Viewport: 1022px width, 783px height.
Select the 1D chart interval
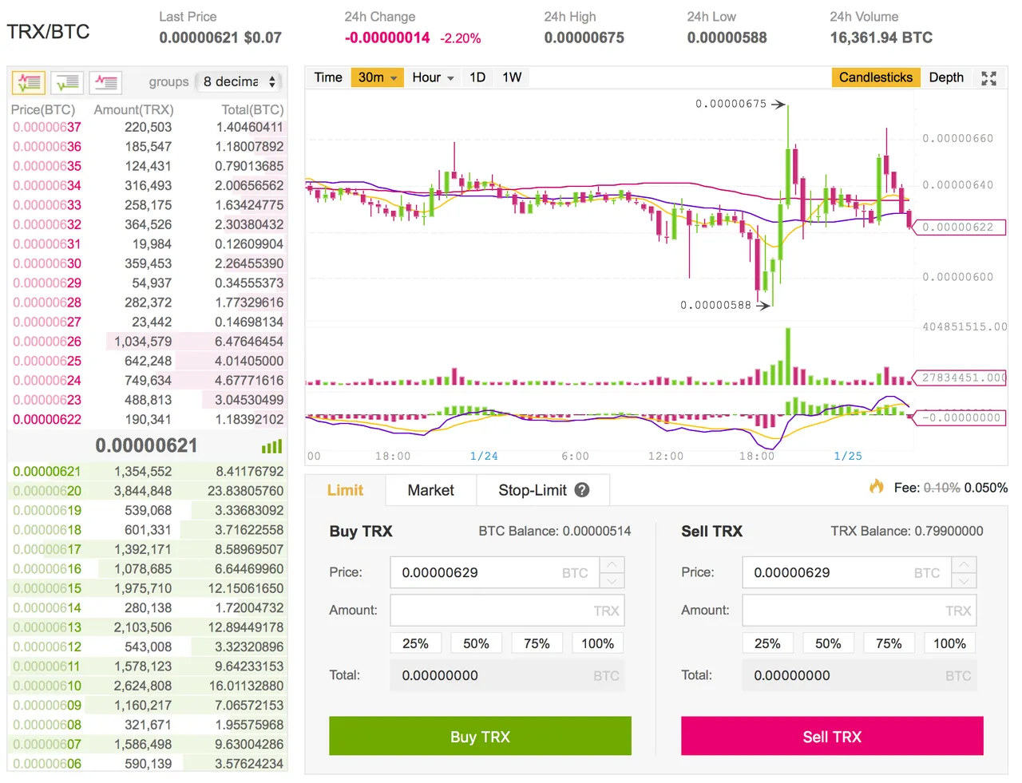click(477, 77)
